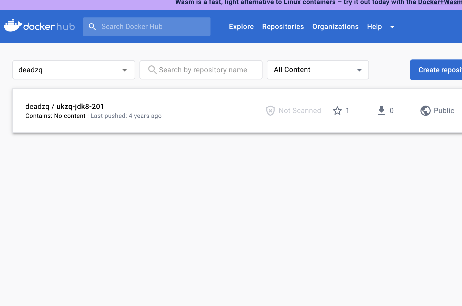
Task: Click the Not Scanned shield icon
Action: tap(270, 111)
